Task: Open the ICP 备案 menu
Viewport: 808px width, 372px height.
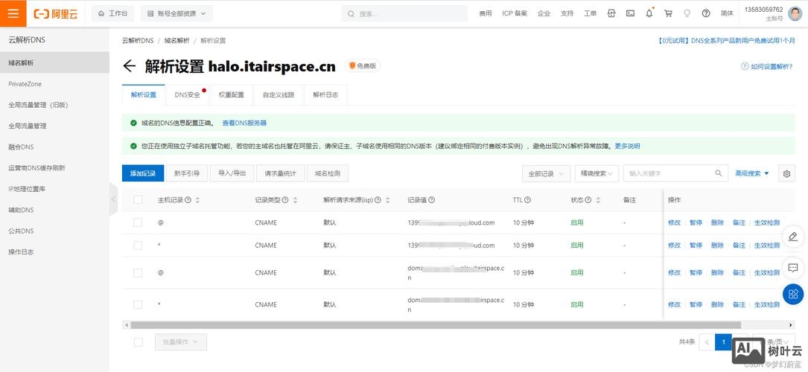Action: point(515,14)
